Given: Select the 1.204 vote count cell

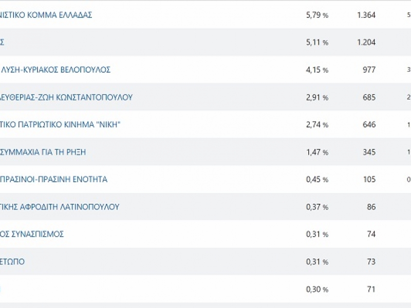Looking at the screenshot, I should click(366, 43).
